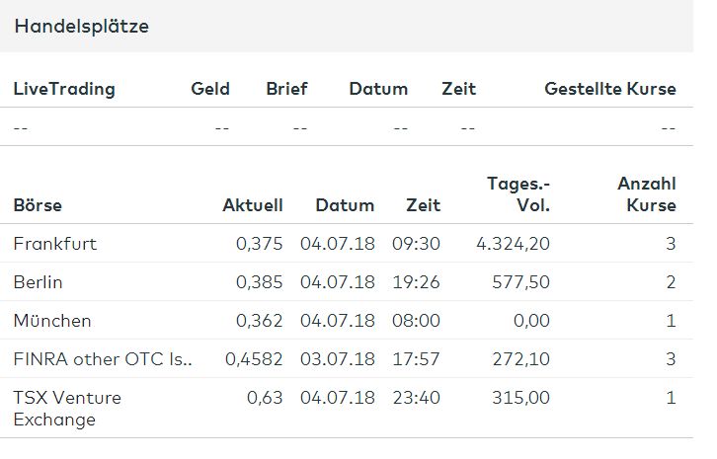The width and height of the screenshot is (717, 459).
Task: Select the Berlin exchange entry
Action: click(39, 282)
